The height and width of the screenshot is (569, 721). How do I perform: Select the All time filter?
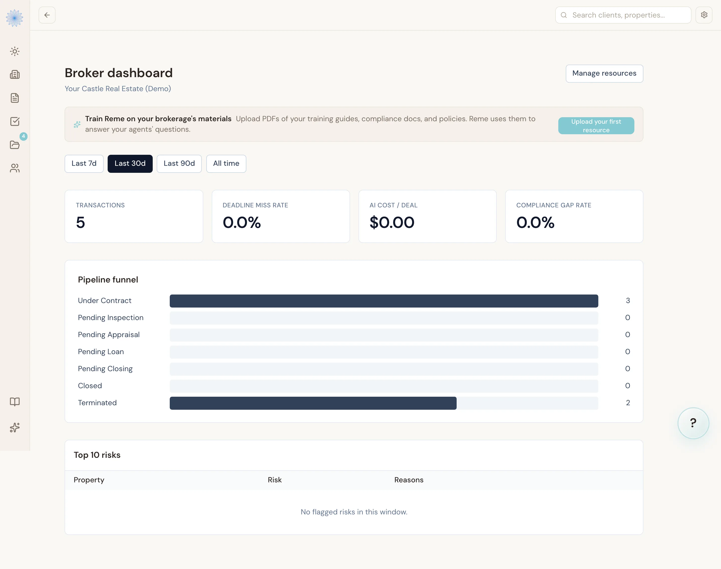[226, 164]
